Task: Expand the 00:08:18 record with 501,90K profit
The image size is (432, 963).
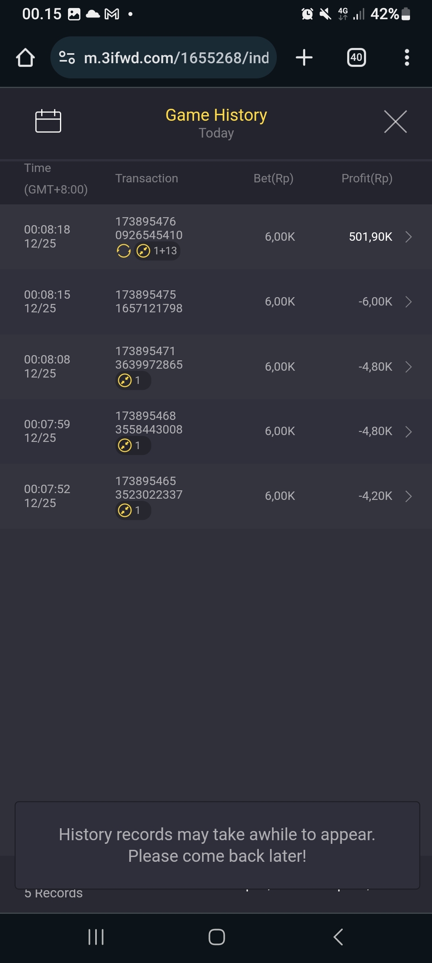Action: click(x=408, y=237)
